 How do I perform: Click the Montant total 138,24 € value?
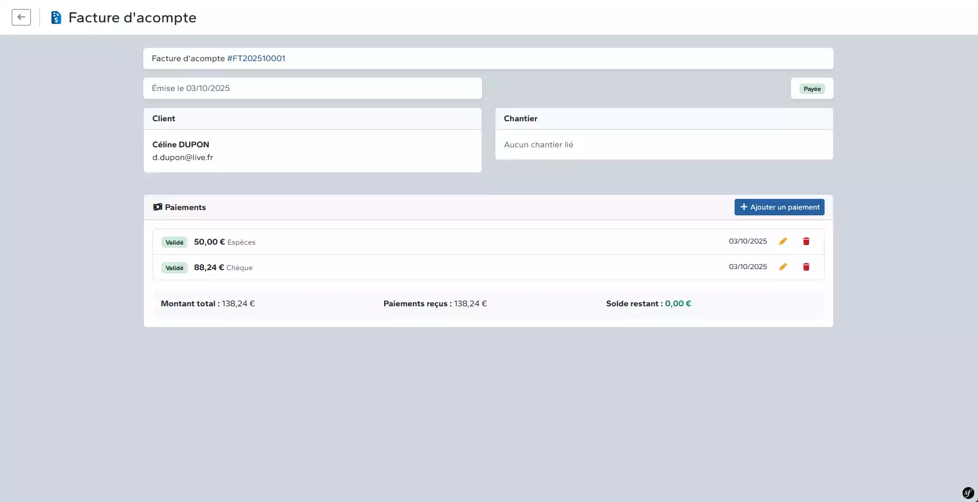coord(238,304)
